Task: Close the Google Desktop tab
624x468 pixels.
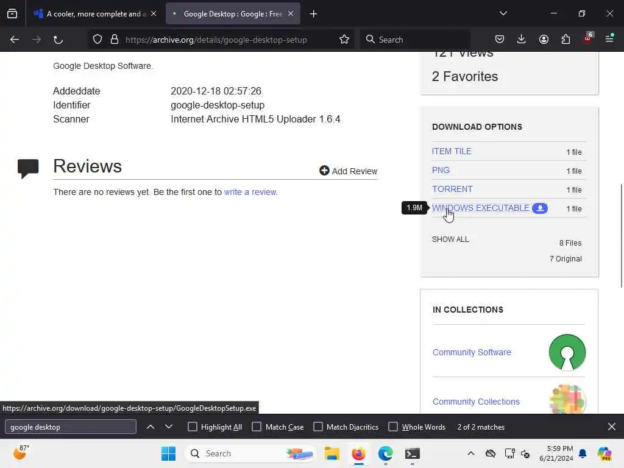Action: point(291,14)
